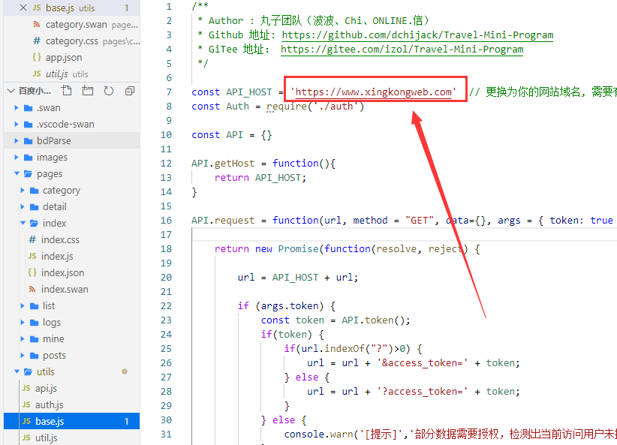Expand the mine folder
This screenshot has width=617, height=445.
[53, 338]
